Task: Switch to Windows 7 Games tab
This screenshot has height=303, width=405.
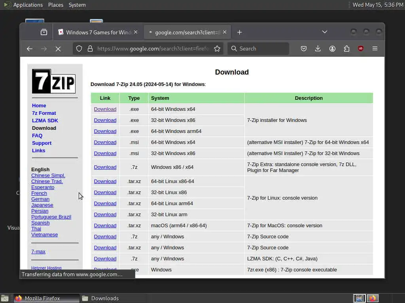Action: click(98, 32)
